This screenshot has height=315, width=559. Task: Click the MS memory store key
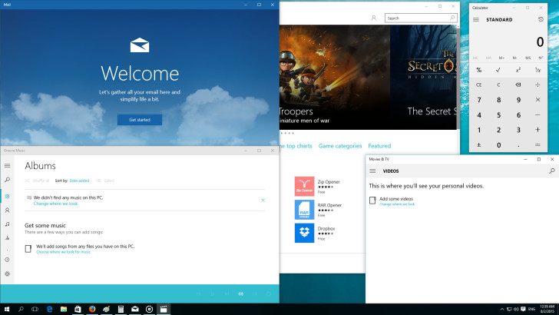528,58
